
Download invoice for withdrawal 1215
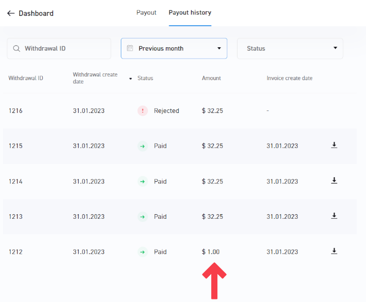(x=334, y=145)
